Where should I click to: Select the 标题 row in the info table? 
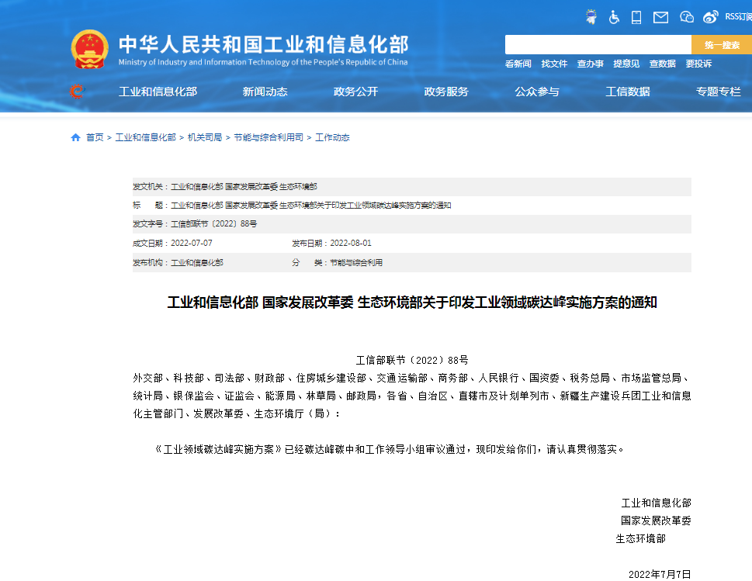412,205
